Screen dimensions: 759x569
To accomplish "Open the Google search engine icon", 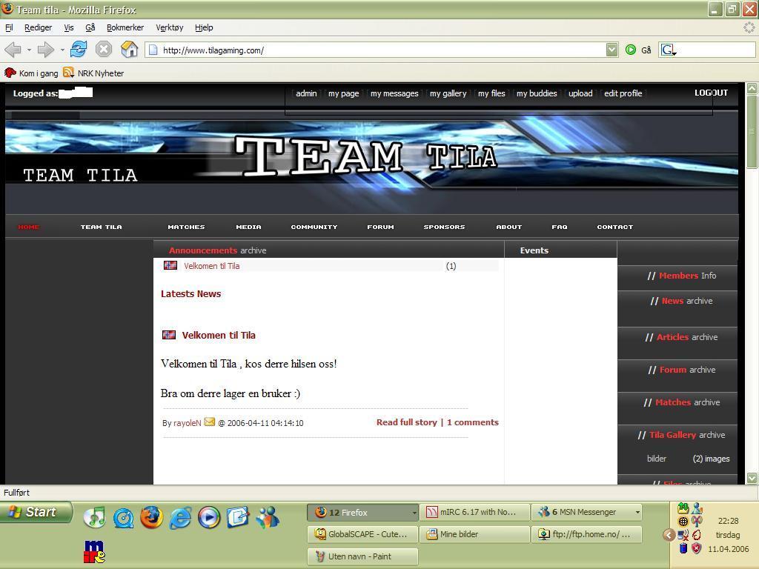I will pos(669,50).
